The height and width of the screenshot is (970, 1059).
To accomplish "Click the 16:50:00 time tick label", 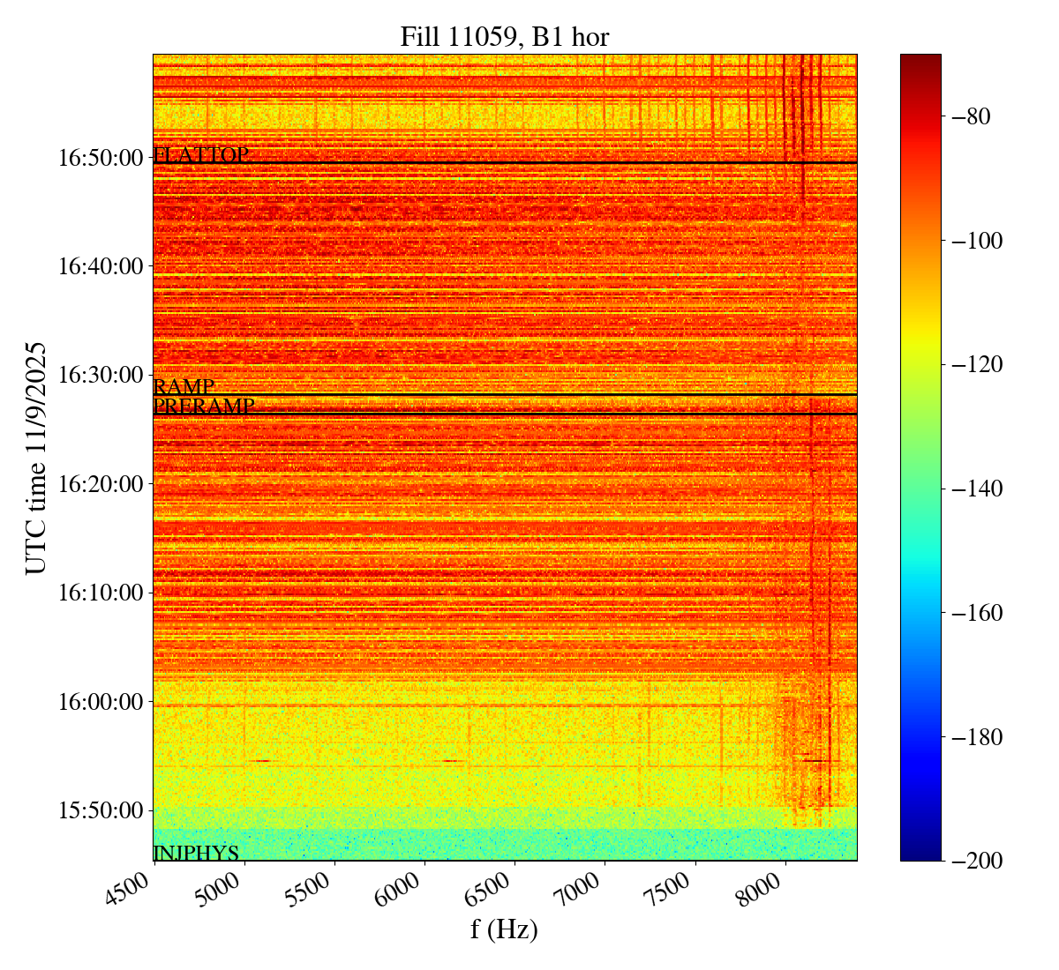I will [x=100, y=158].
